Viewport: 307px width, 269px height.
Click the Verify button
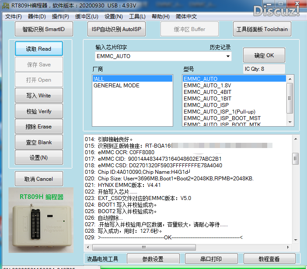[x=39, y=111]
